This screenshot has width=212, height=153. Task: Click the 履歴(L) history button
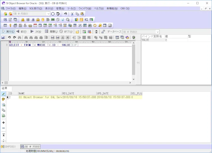(51, 32)
